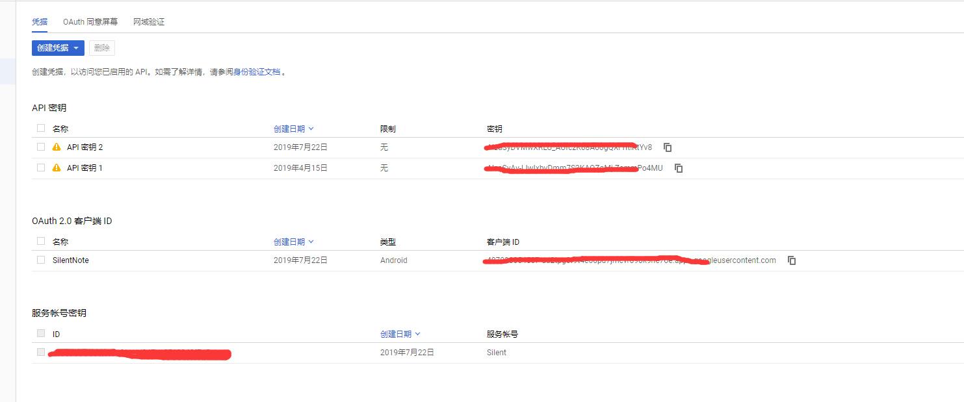Tick the select-all checkbox in OAuth 2.0 header
The height and width of the screenshot is (402, 964).
pos(41,241)
